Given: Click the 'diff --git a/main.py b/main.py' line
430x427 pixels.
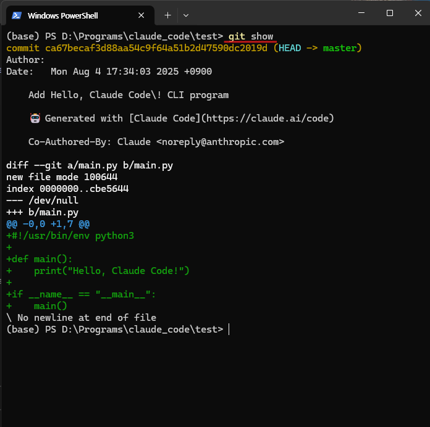Looking at the screenshot, I should point(90,165).
